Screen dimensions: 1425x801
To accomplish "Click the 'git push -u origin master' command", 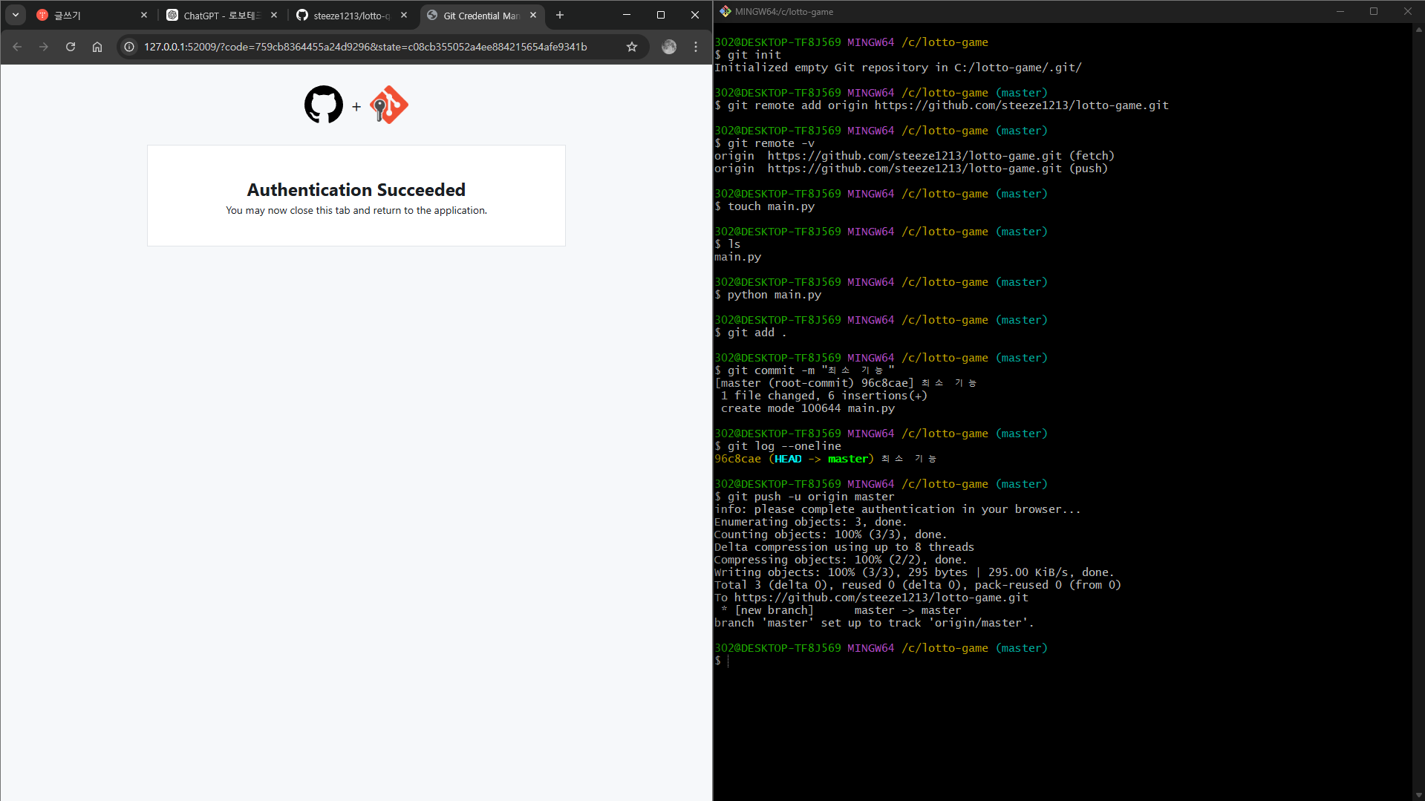I will [805, 497].
